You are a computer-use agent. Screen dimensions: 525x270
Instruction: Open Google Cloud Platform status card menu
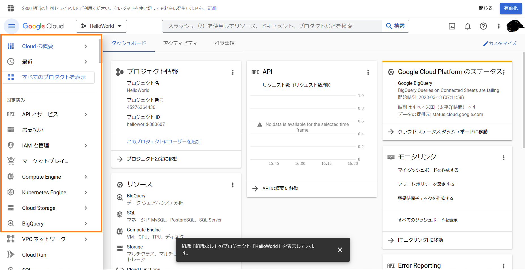click(504, 72)
